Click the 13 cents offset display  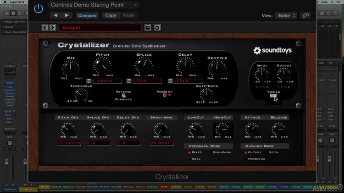(x=69, y=143)
